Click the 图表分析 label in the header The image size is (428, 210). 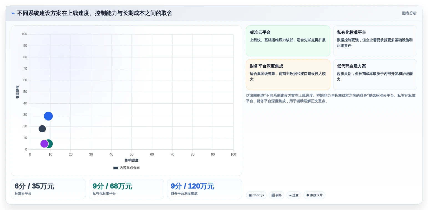point(409,13)
